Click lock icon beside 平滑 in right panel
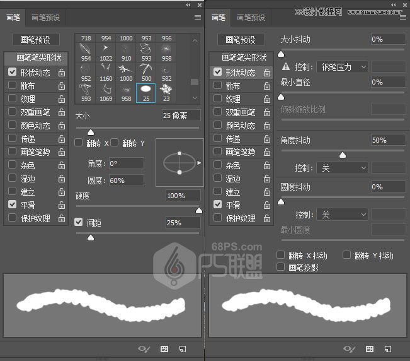Image resolution: width=410 pixels, height=361 pixels. 266,205
